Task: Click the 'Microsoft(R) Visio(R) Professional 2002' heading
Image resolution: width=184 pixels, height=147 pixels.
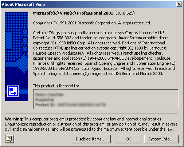Action: coord(73,13)
